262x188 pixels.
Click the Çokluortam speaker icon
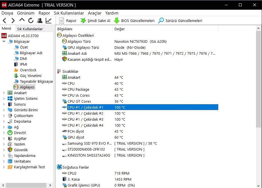point(10,116)
